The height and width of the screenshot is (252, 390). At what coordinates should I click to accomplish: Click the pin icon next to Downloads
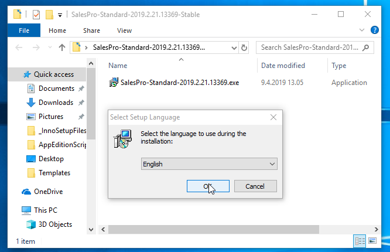click(81, 103)
